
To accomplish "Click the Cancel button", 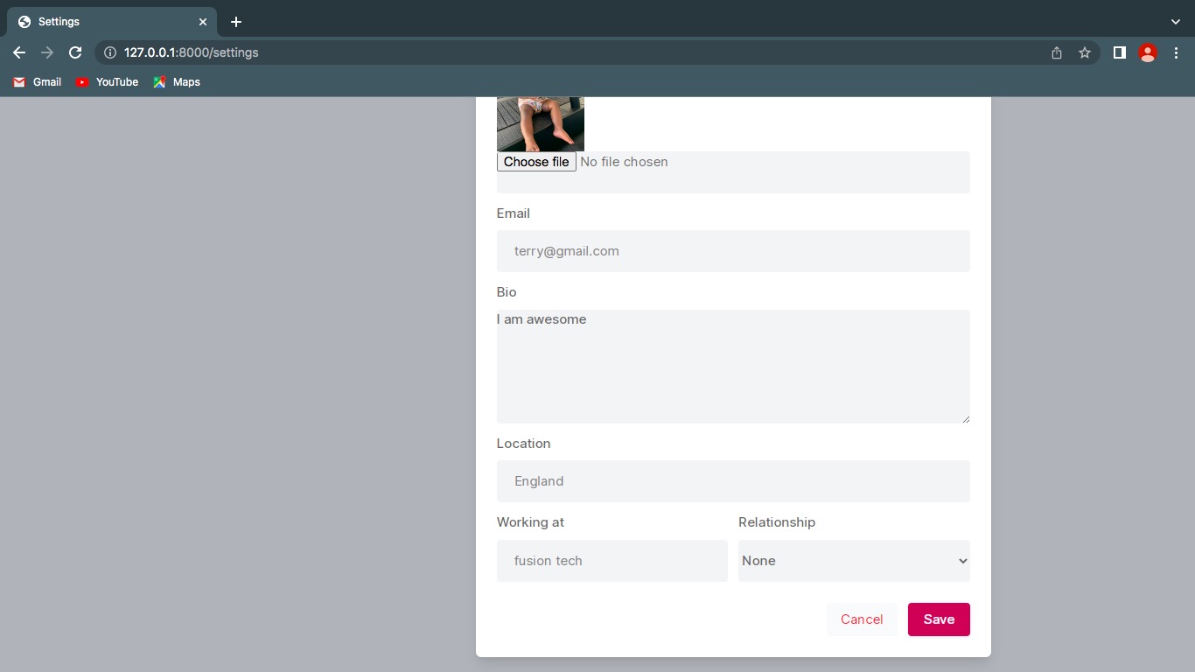I will (862, 619).
